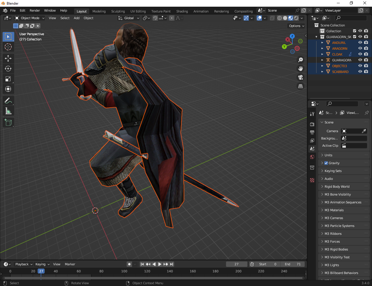Toggle the Gravity checkbox
372x286 pixels.
(x=326, y=163)
